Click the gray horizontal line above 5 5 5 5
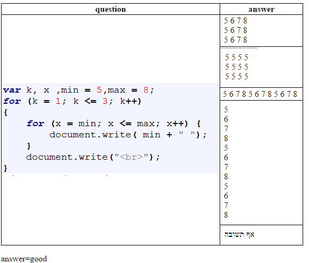 point(239,48)
